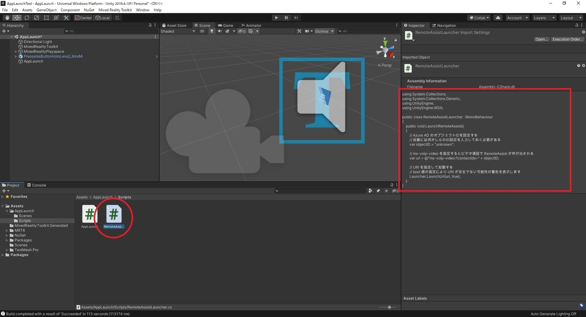
Task: Click Project search by label icon
Action: click(x=378, y=191)
